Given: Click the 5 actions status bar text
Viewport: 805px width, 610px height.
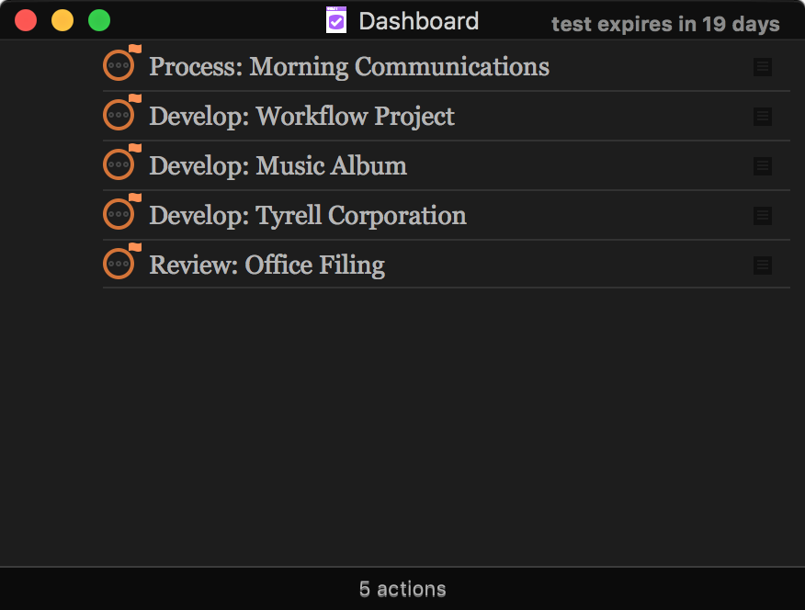Looking at the screenshot, I should pos(402,589).
